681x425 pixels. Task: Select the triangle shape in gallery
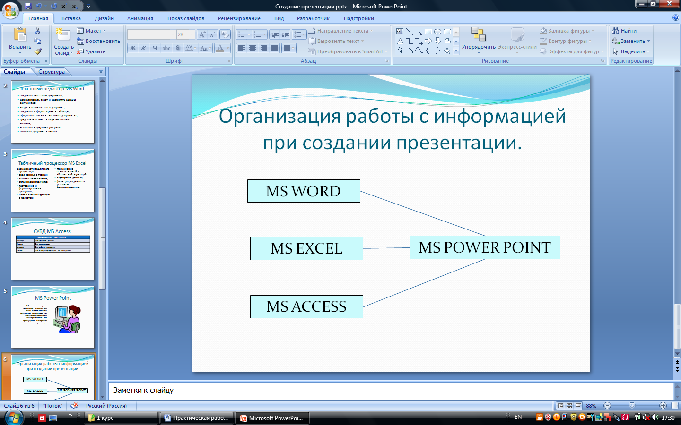tap(400, 41)
